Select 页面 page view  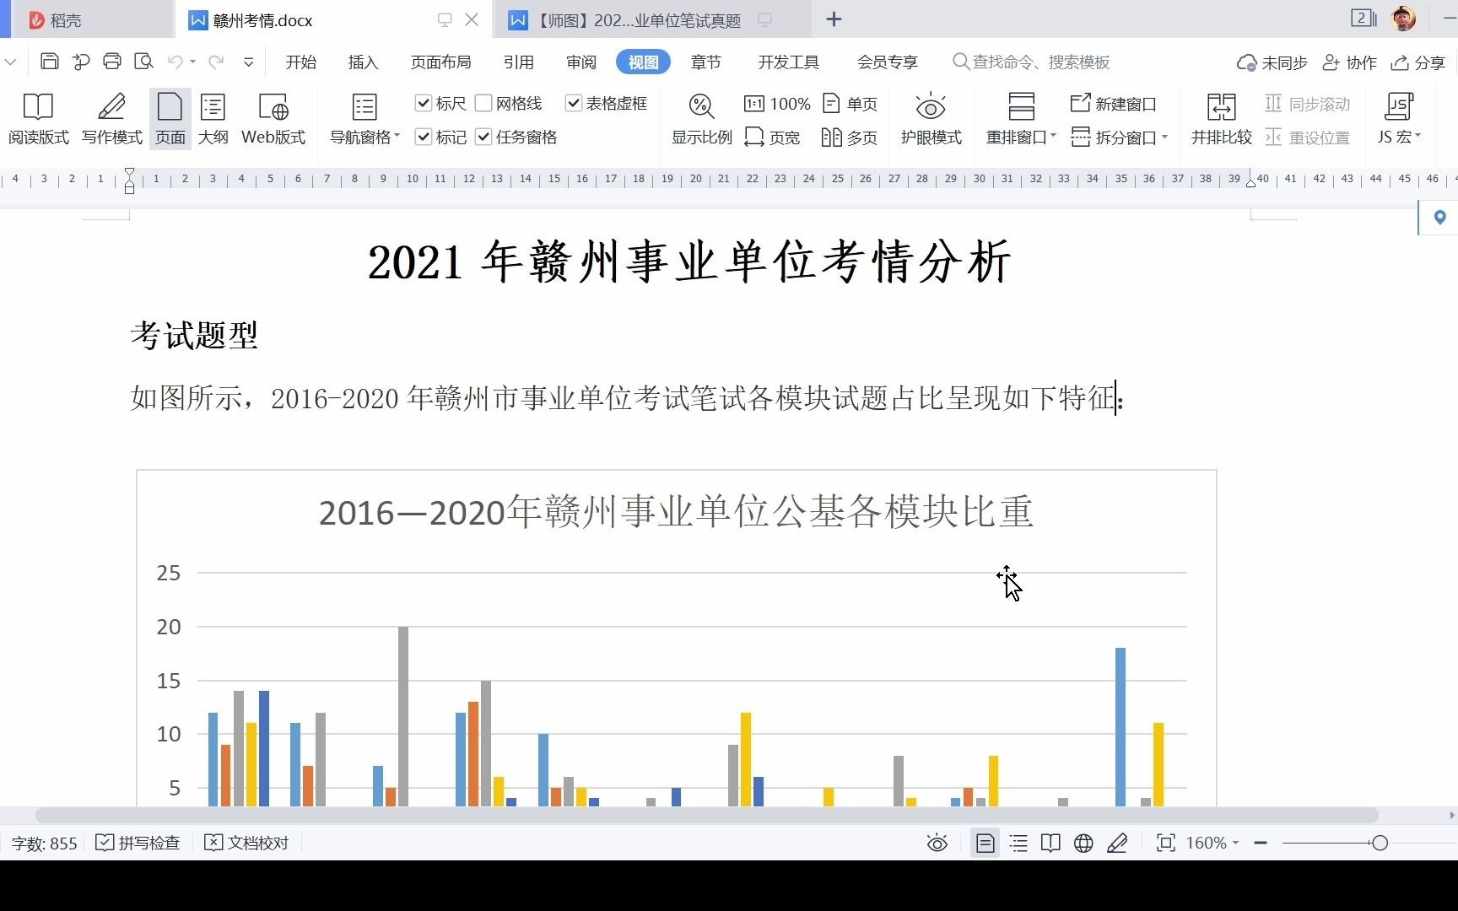(x=170, y=119)
